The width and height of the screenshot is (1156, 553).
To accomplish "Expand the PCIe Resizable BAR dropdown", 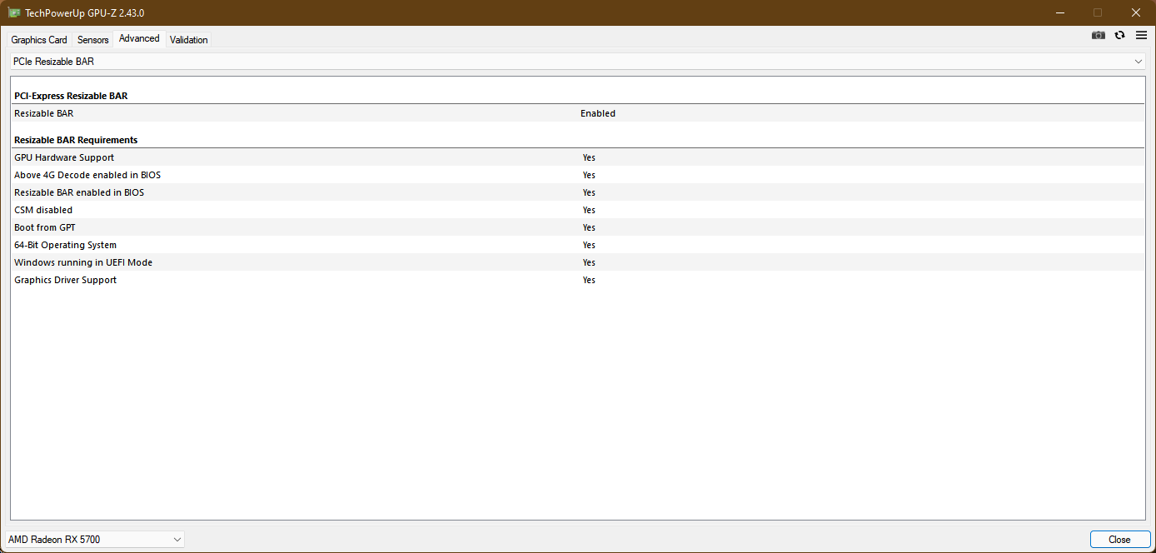I will click(x=578, y=62).
